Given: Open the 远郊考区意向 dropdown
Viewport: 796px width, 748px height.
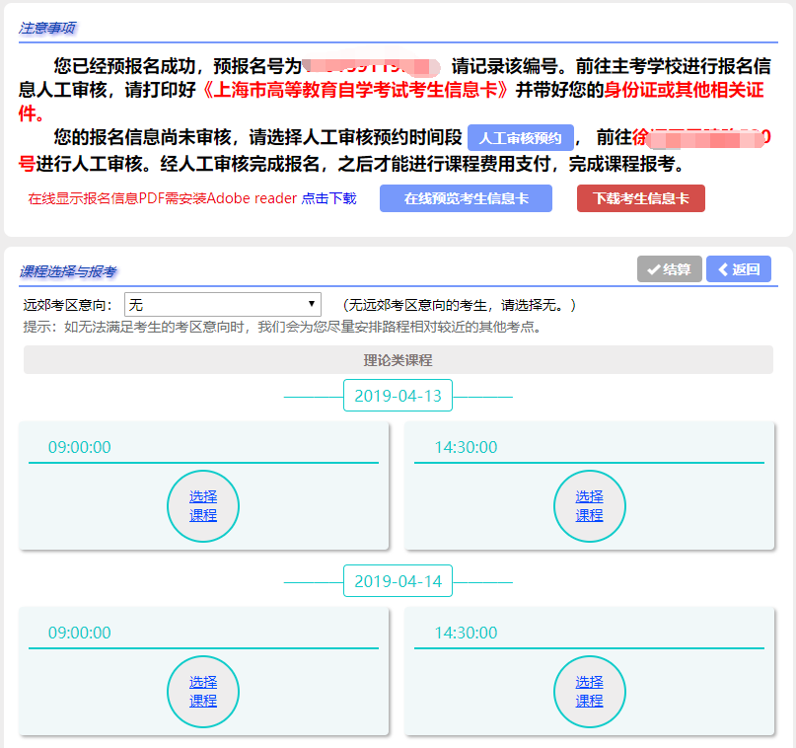Looking at the screenshot, I should coord(222,305).
